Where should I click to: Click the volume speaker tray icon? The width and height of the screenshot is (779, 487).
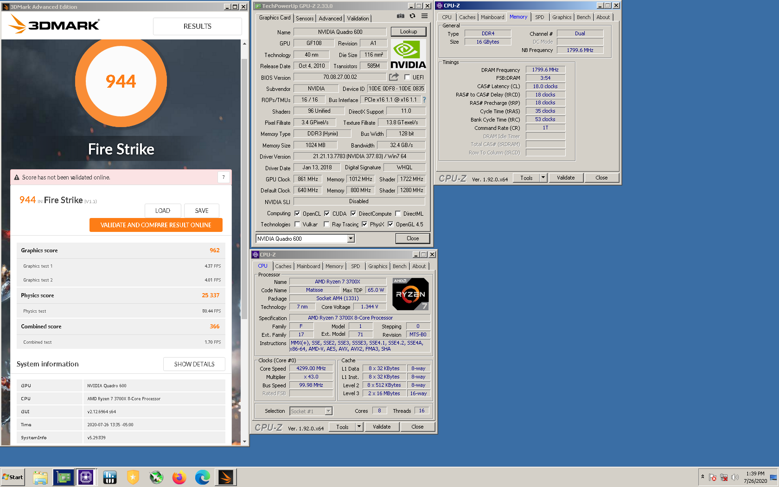[x=735, y=477]
